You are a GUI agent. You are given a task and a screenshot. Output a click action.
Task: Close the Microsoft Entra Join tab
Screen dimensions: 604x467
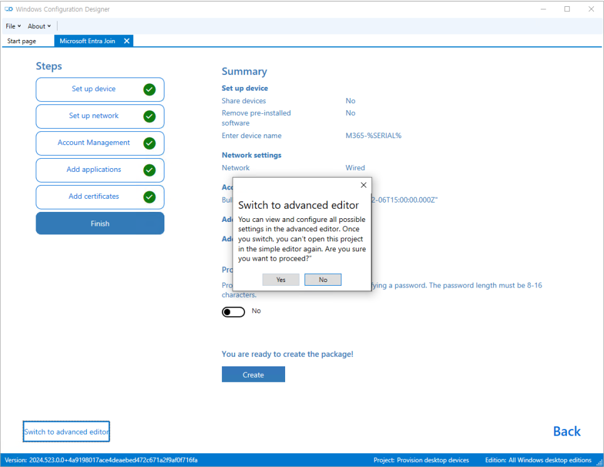[x=127, y=41]
